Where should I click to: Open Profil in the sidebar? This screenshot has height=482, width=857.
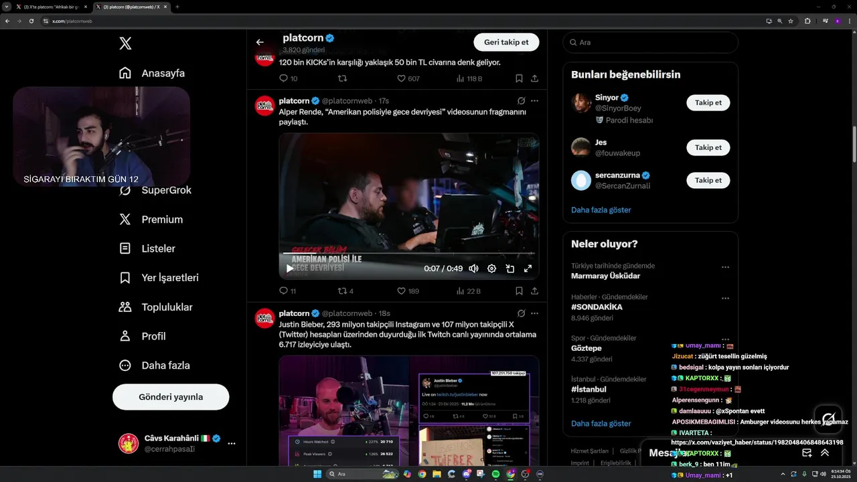tap(142, 336)
